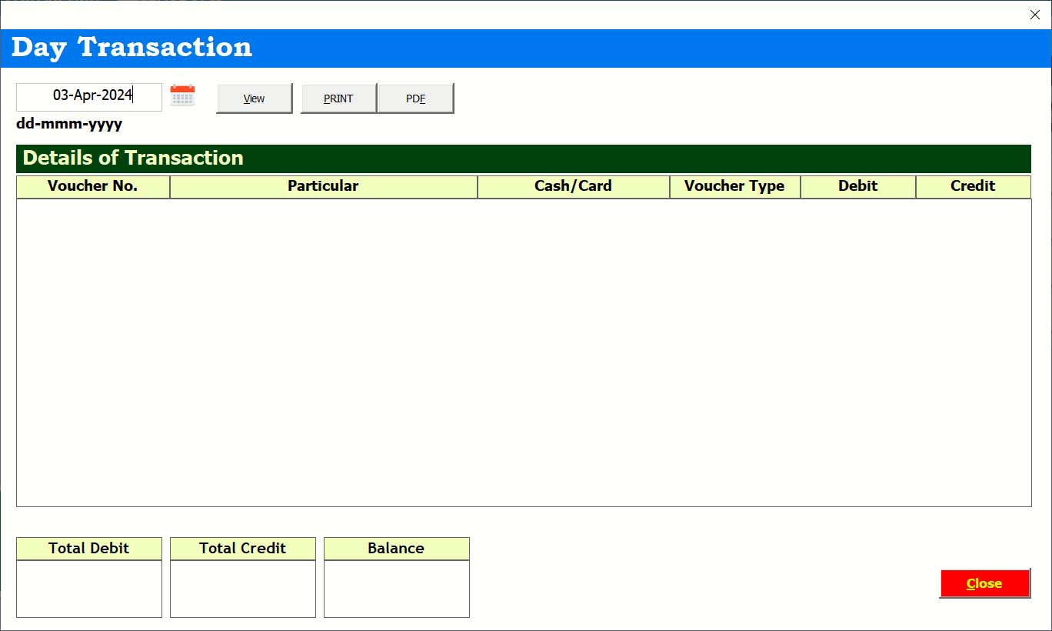Select the Voucher No. column header
This screenshot has height=631, width=1052.
(93, 186)
